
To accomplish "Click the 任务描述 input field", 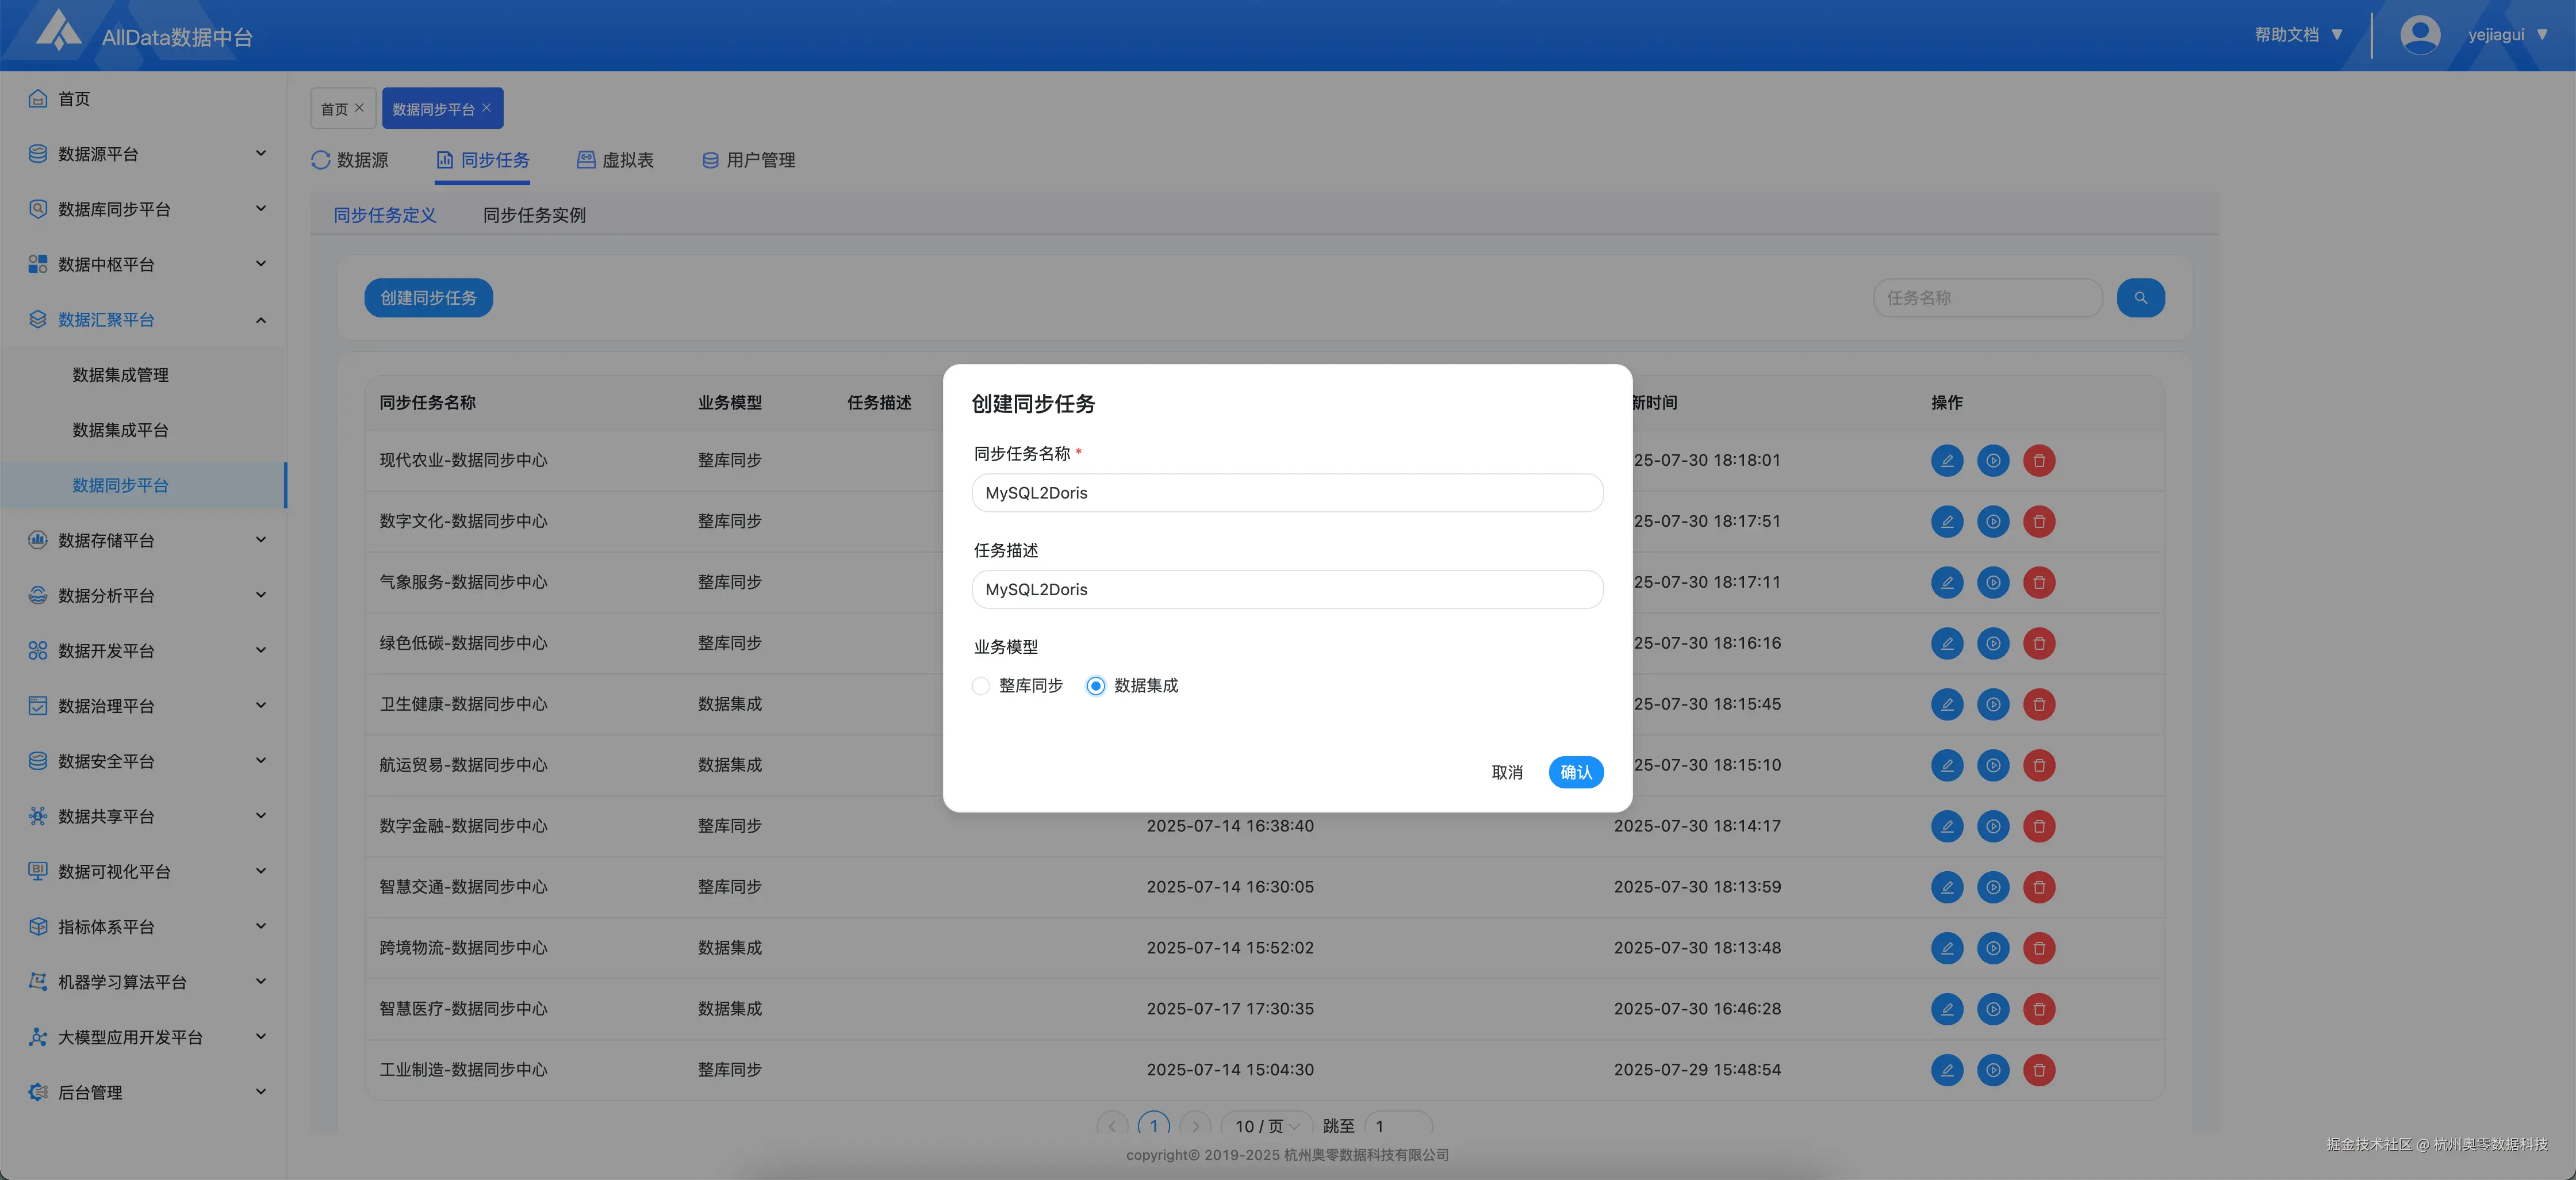I will coord(1287,590).
